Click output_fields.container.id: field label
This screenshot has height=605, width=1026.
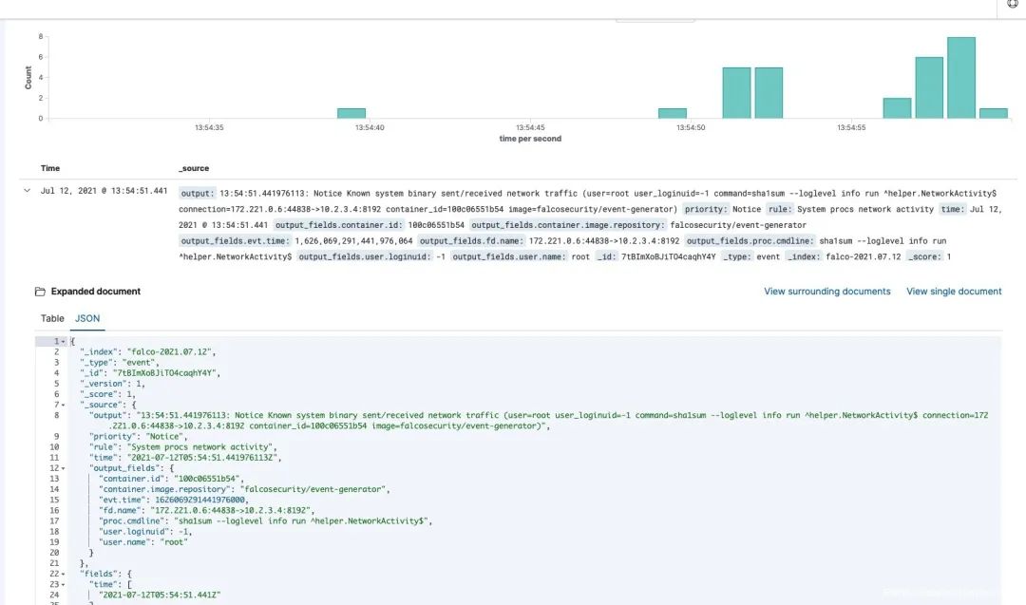pyautogui.click(x=338, y=225)
